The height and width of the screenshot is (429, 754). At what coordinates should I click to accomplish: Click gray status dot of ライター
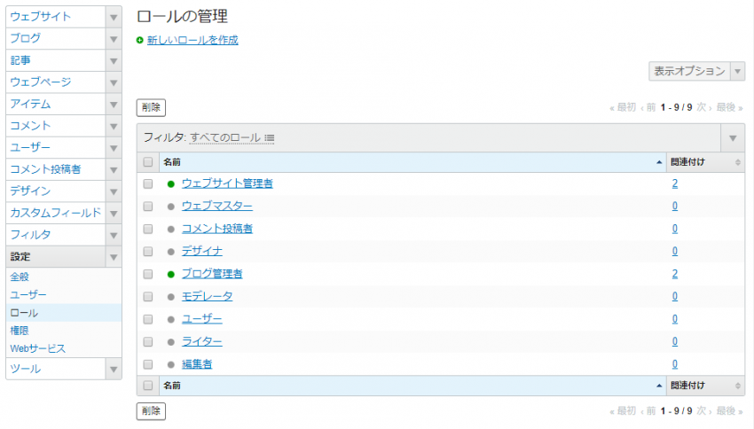click(170, 342)
